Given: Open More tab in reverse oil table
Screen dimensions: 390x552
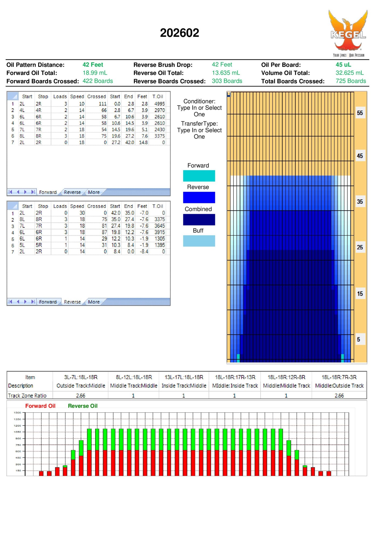Looking at the screenshot, I should click(x=94, y=302).
